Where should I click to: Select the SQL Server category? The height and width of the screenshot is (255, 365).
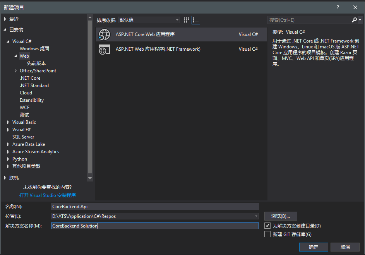coord(23,137)
